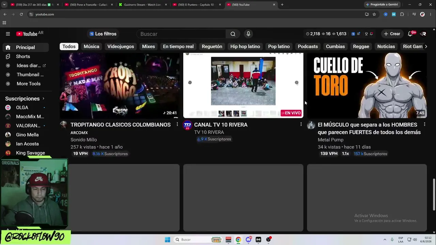Select the Reguetón filter chip
Screen dimensions: 436x245
212,47
